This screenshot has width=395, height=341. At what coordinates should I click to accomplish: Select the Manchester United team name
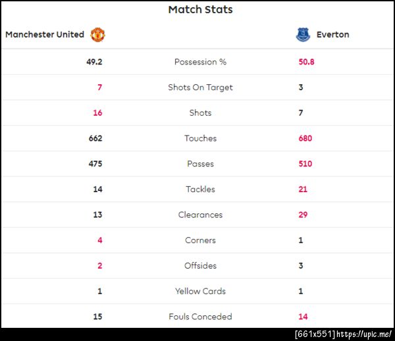pos(45,34)
